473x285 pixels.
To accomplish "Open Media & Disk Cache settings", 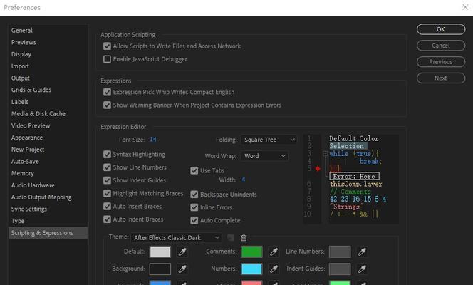I will pos(38,114).
